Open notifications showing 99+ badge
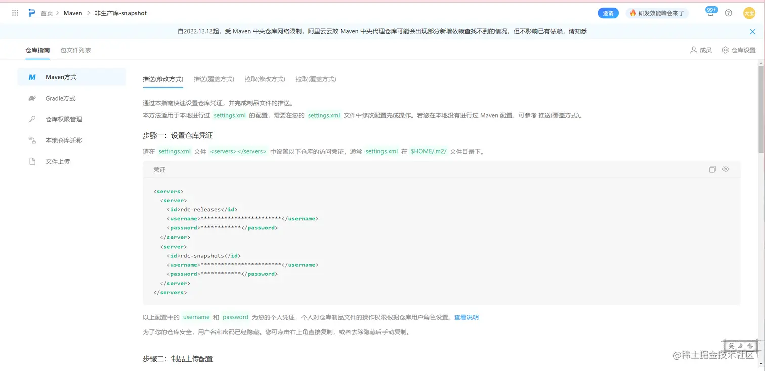Viewport: 765px width, 371px height. pos(710,13)
